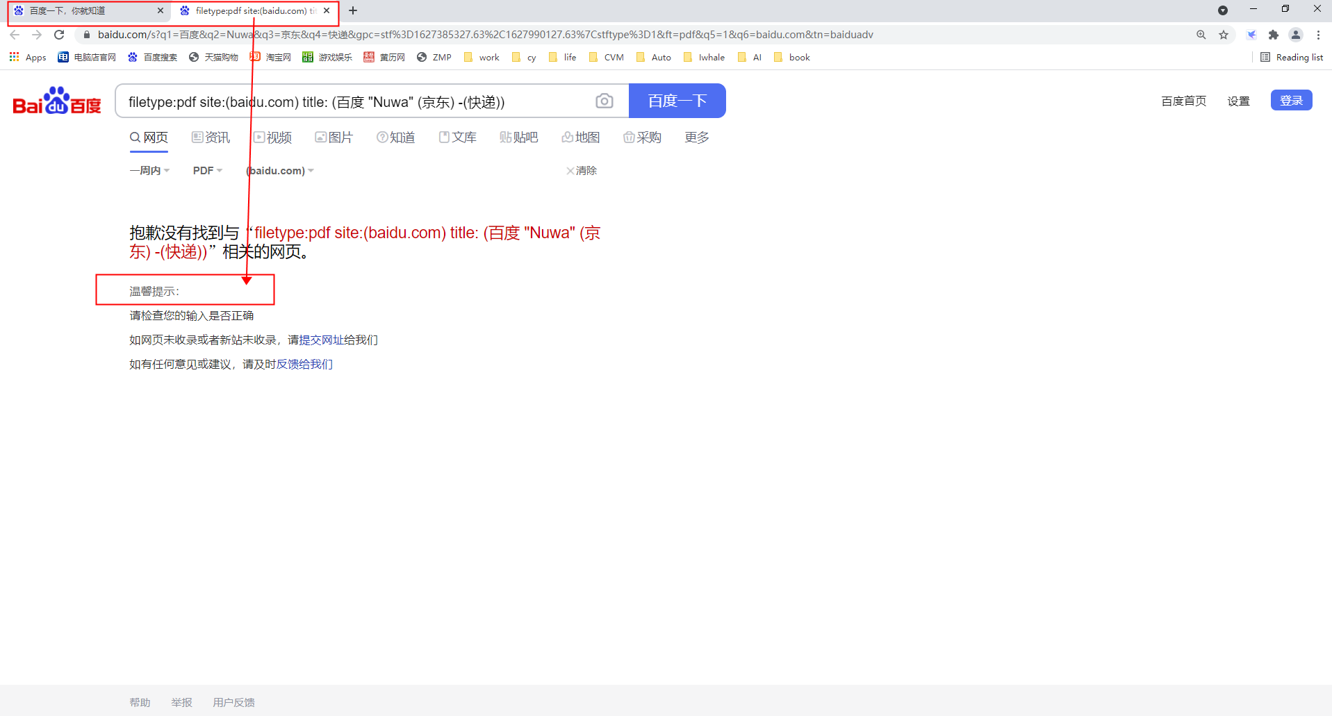Open a new browser tab
This screenshot has height=716, width=1332.
point(353,10)
